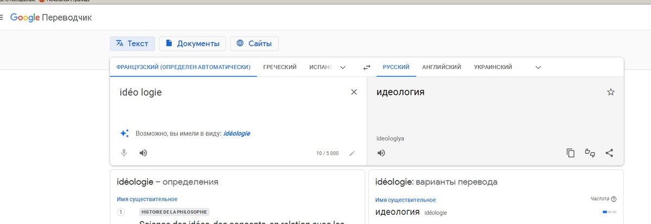
Task: Switch to Документы translation mode
Action: tap(193, 43)
